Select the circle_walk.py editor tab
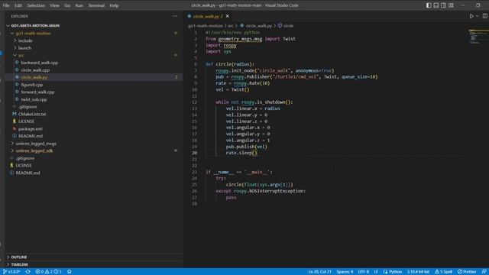The image size is (489, 275). coord(208,16)
